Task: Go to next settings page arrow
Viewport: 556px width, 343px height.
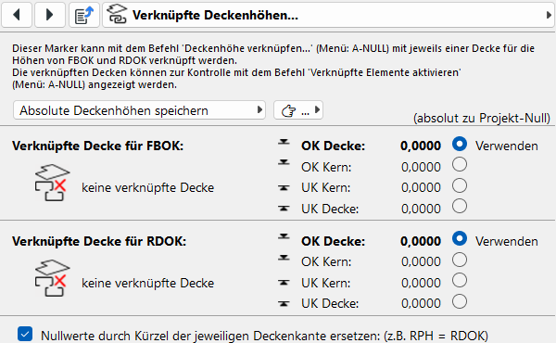Action: click(x=50, y=15)
